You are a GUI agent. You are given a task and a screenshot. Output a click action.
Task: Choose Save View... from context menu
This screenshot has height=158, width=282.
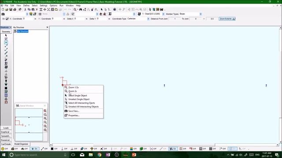pyautogui.click(x=84, y=111)
